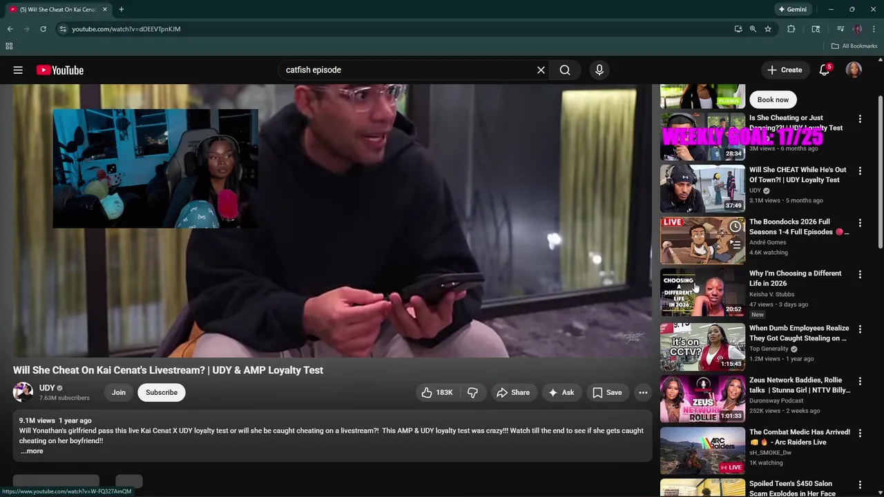Share the video
884x497 pixels.
pos(513,392)
